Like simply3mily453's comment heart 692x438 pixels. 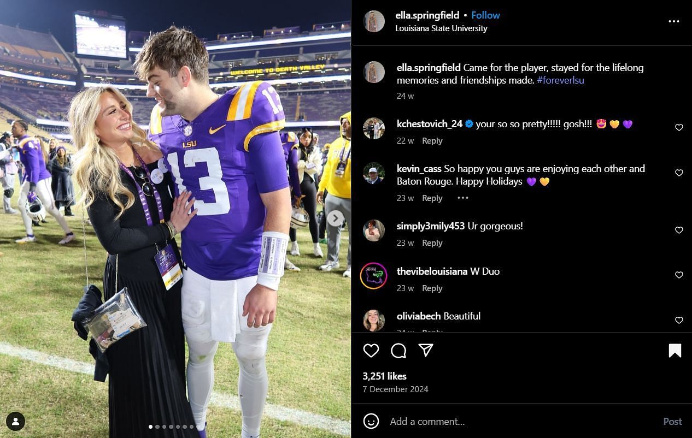click(679, 230)
